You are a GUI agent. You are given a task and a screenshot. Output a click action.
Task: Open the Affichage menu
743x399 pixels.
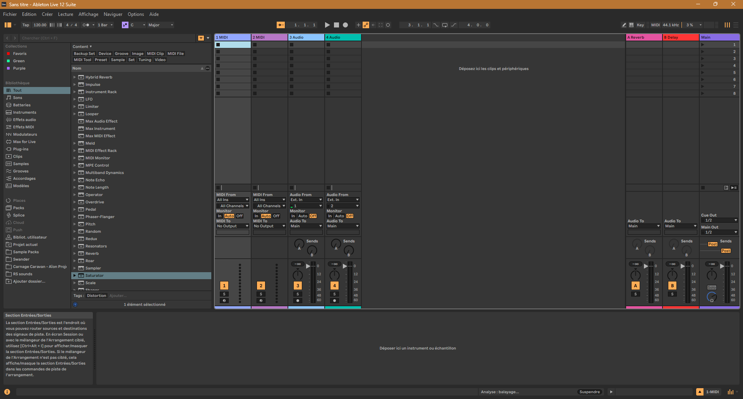pyautogui.click(x=89, y=14)
